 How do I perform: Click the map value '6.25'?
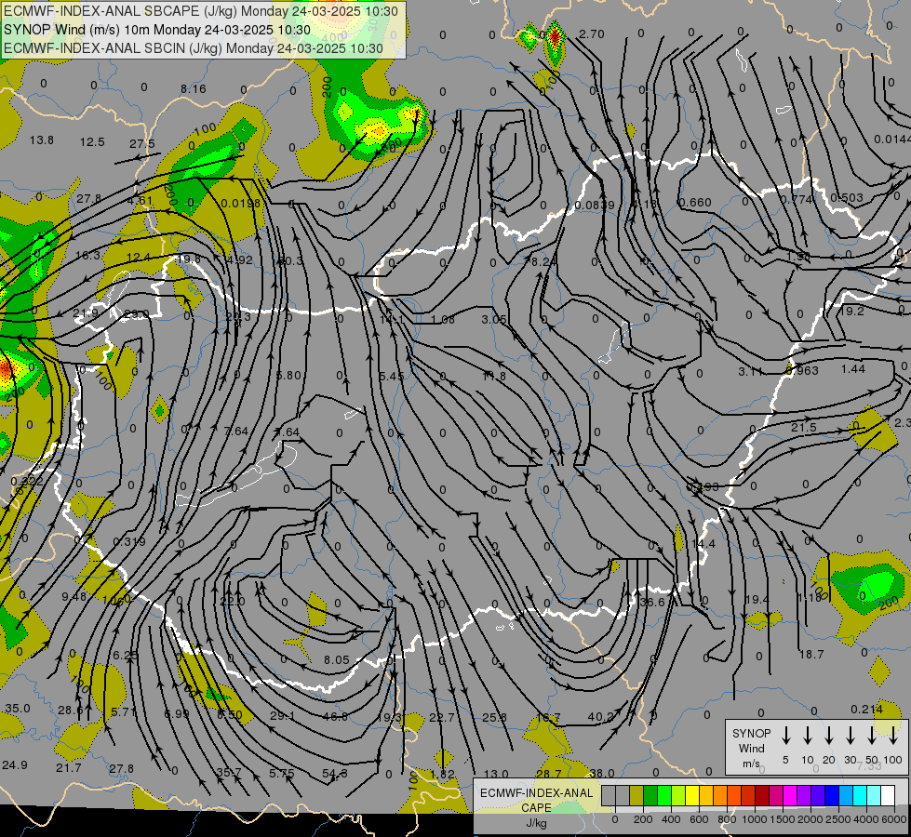click(125, 656)
